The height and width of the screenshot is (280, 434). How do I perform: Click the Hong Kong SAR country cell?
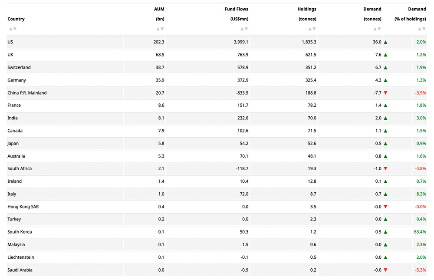point(23,207)
